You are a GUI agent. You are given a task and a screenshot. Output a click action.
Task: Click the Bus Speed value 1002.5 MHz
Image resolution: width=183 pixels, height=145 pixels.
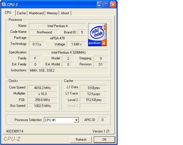[x=42, y=106]
